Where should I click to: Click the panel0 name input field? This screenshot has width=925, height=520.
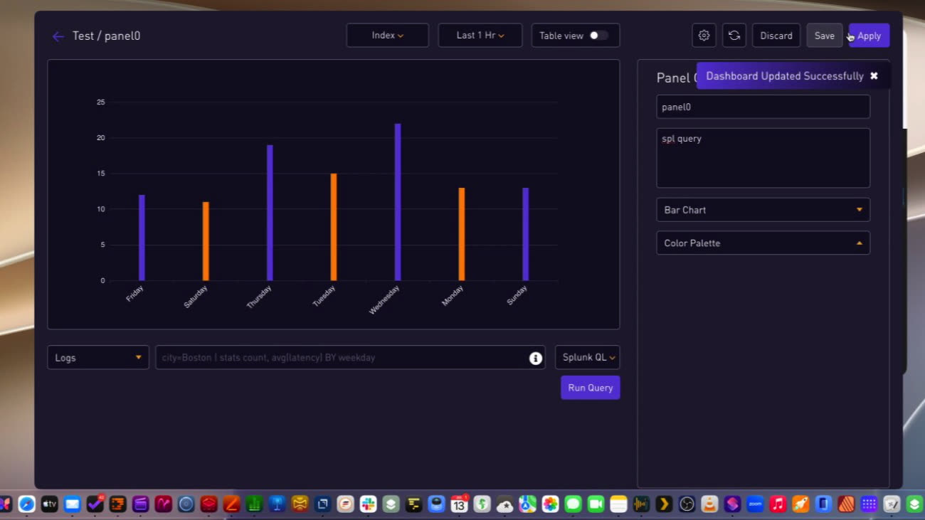click(763, 107)
